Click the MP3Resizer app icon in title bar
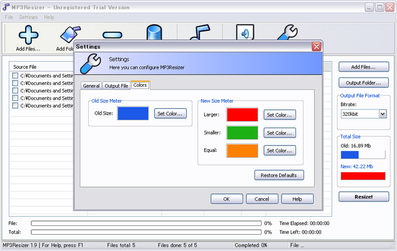 6,7
